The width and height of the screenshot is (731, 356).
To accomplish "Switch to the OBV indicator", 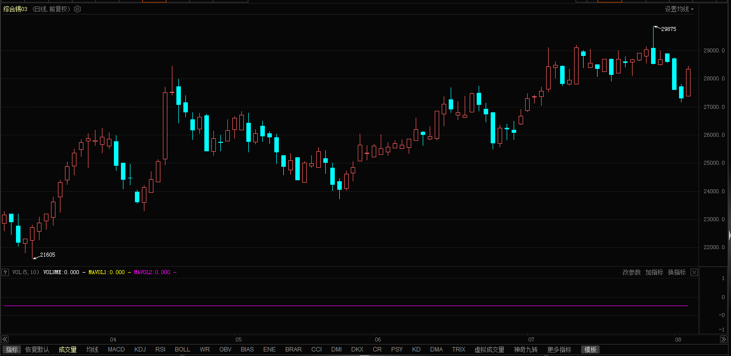I will coord(225,350).
